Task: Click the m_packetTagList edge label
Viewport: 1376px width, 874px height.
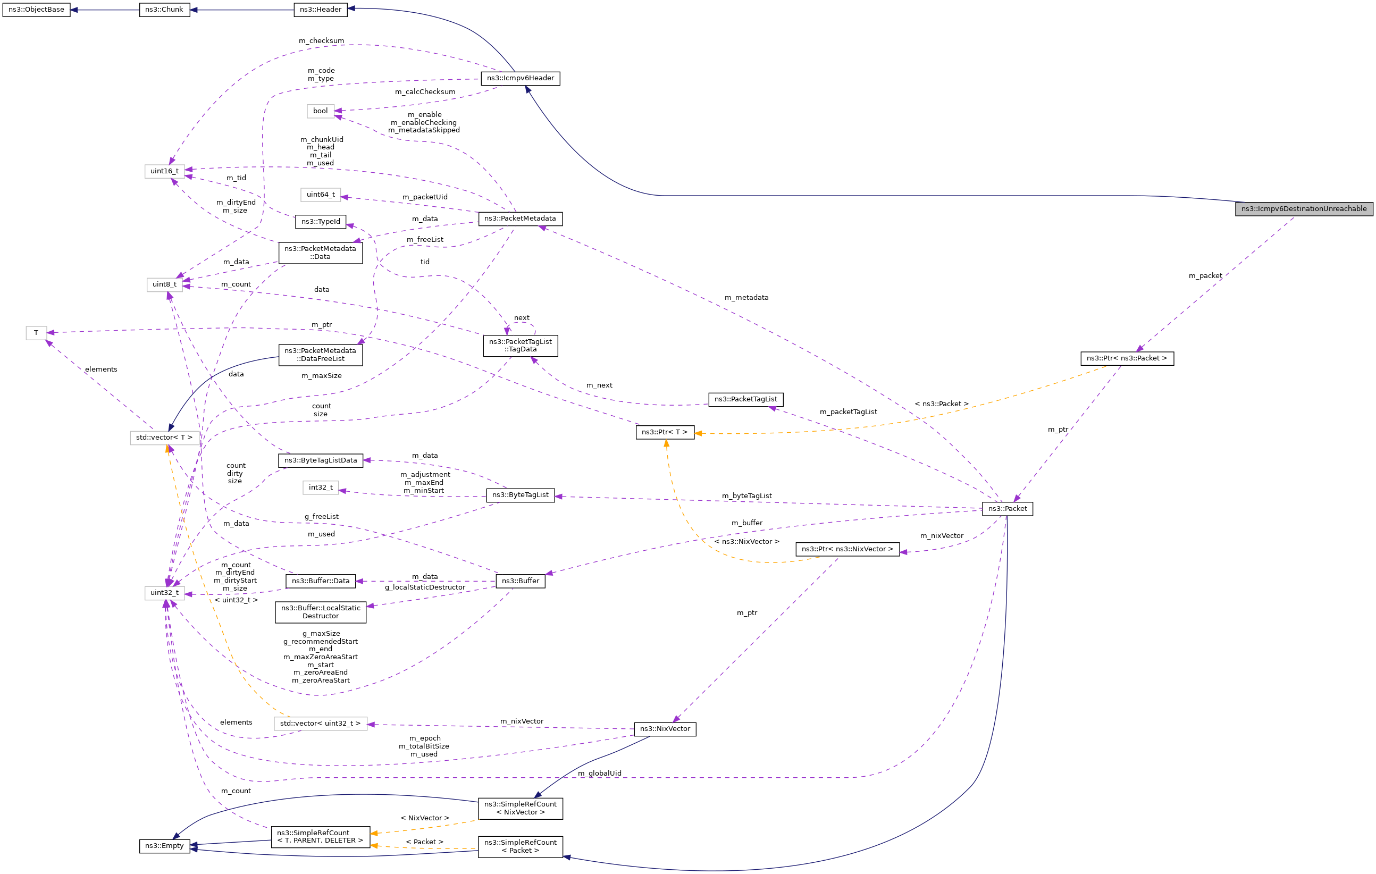Action: [849, 412]
